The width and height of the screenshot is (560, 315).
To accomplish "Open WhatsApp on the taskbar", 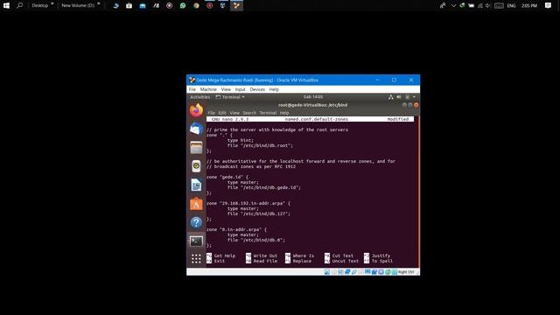I will click(183, 5).
